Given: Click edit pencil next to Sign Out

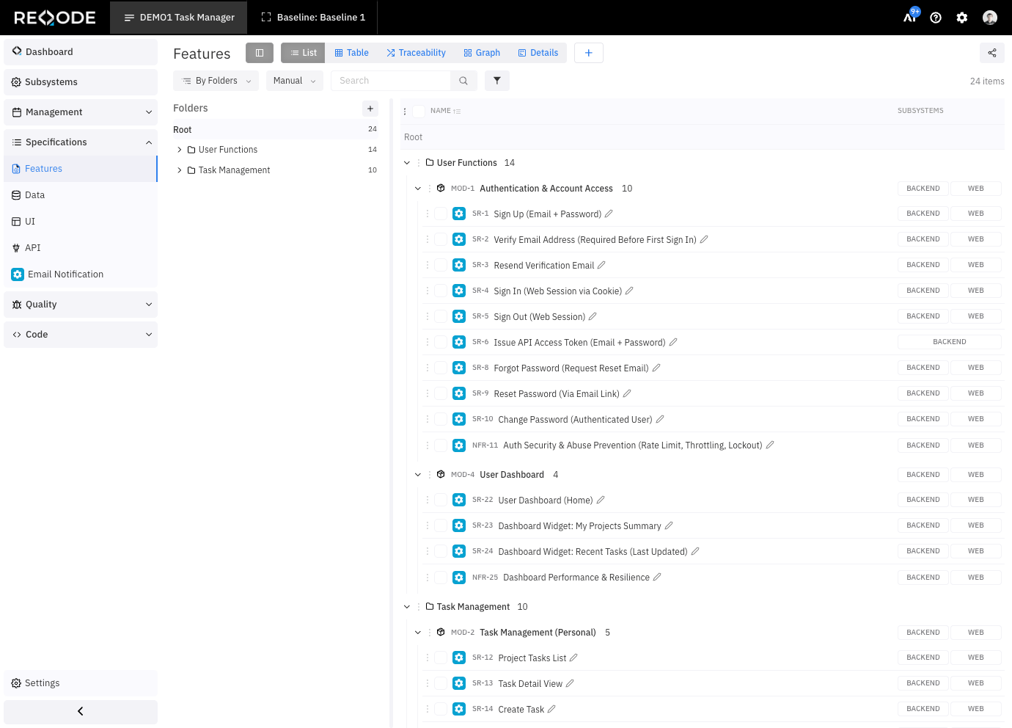Looking at the screenshot, I should pos(593,317).
